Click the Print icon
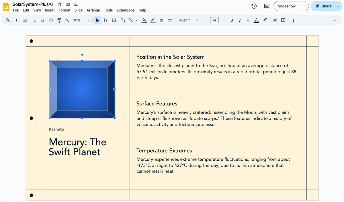The height and width of the screenshot is (202, 344). (x=51, y=20)
